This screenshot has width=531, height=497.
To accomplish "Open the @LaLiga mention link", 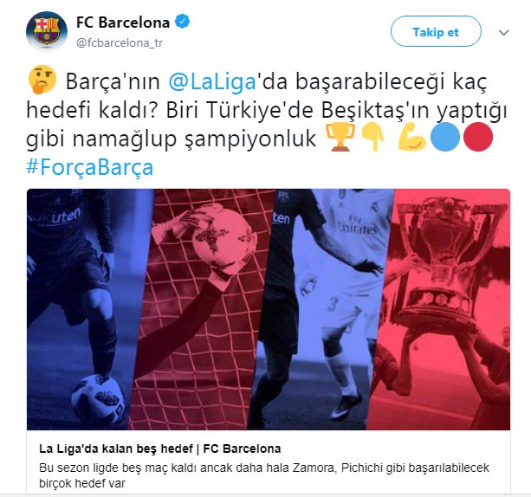I will click(212, 82).
